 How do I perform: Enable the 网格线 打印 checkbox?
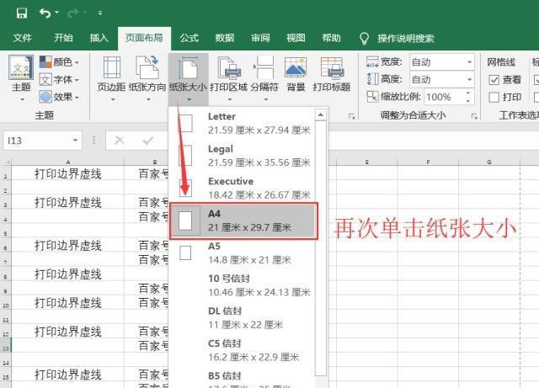point(494,98)
